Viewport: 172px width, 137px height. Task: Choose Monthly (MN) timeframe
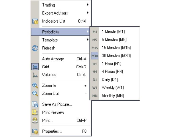[x=113, y=96]
